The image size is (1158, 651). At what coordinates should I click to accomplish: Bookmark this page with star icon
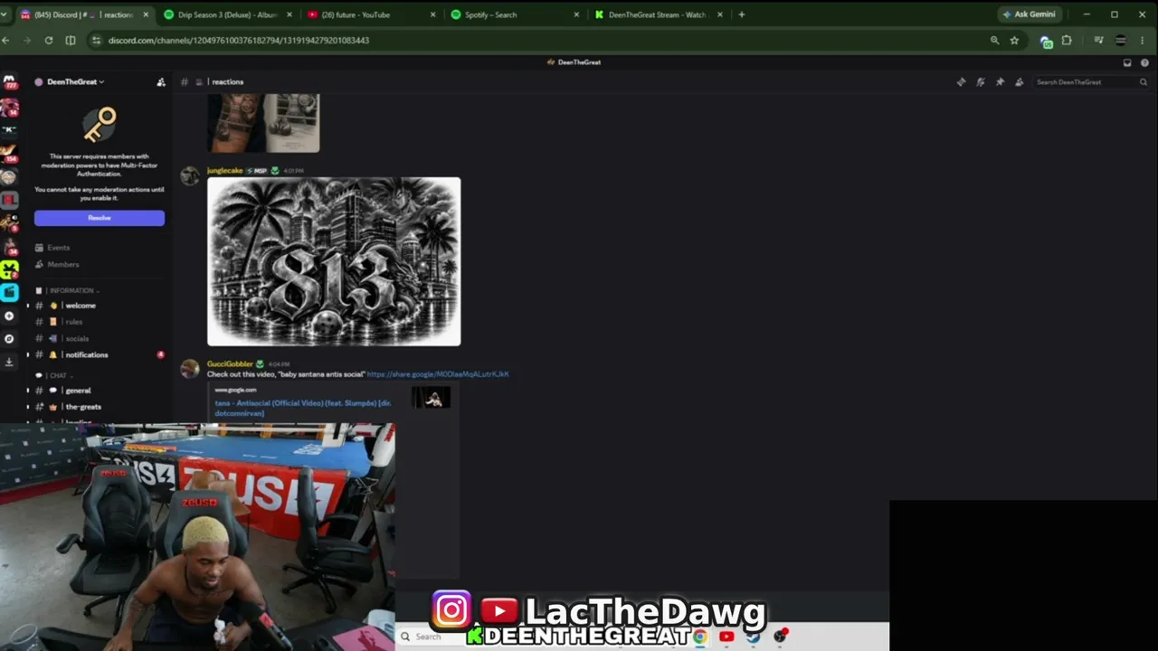pos(1014,41)
